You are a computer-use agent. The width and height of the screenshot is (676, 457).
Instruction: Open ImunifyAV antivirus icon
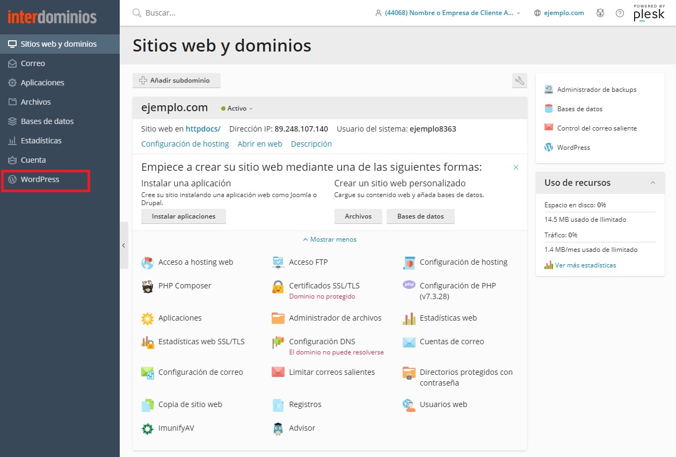147,429
